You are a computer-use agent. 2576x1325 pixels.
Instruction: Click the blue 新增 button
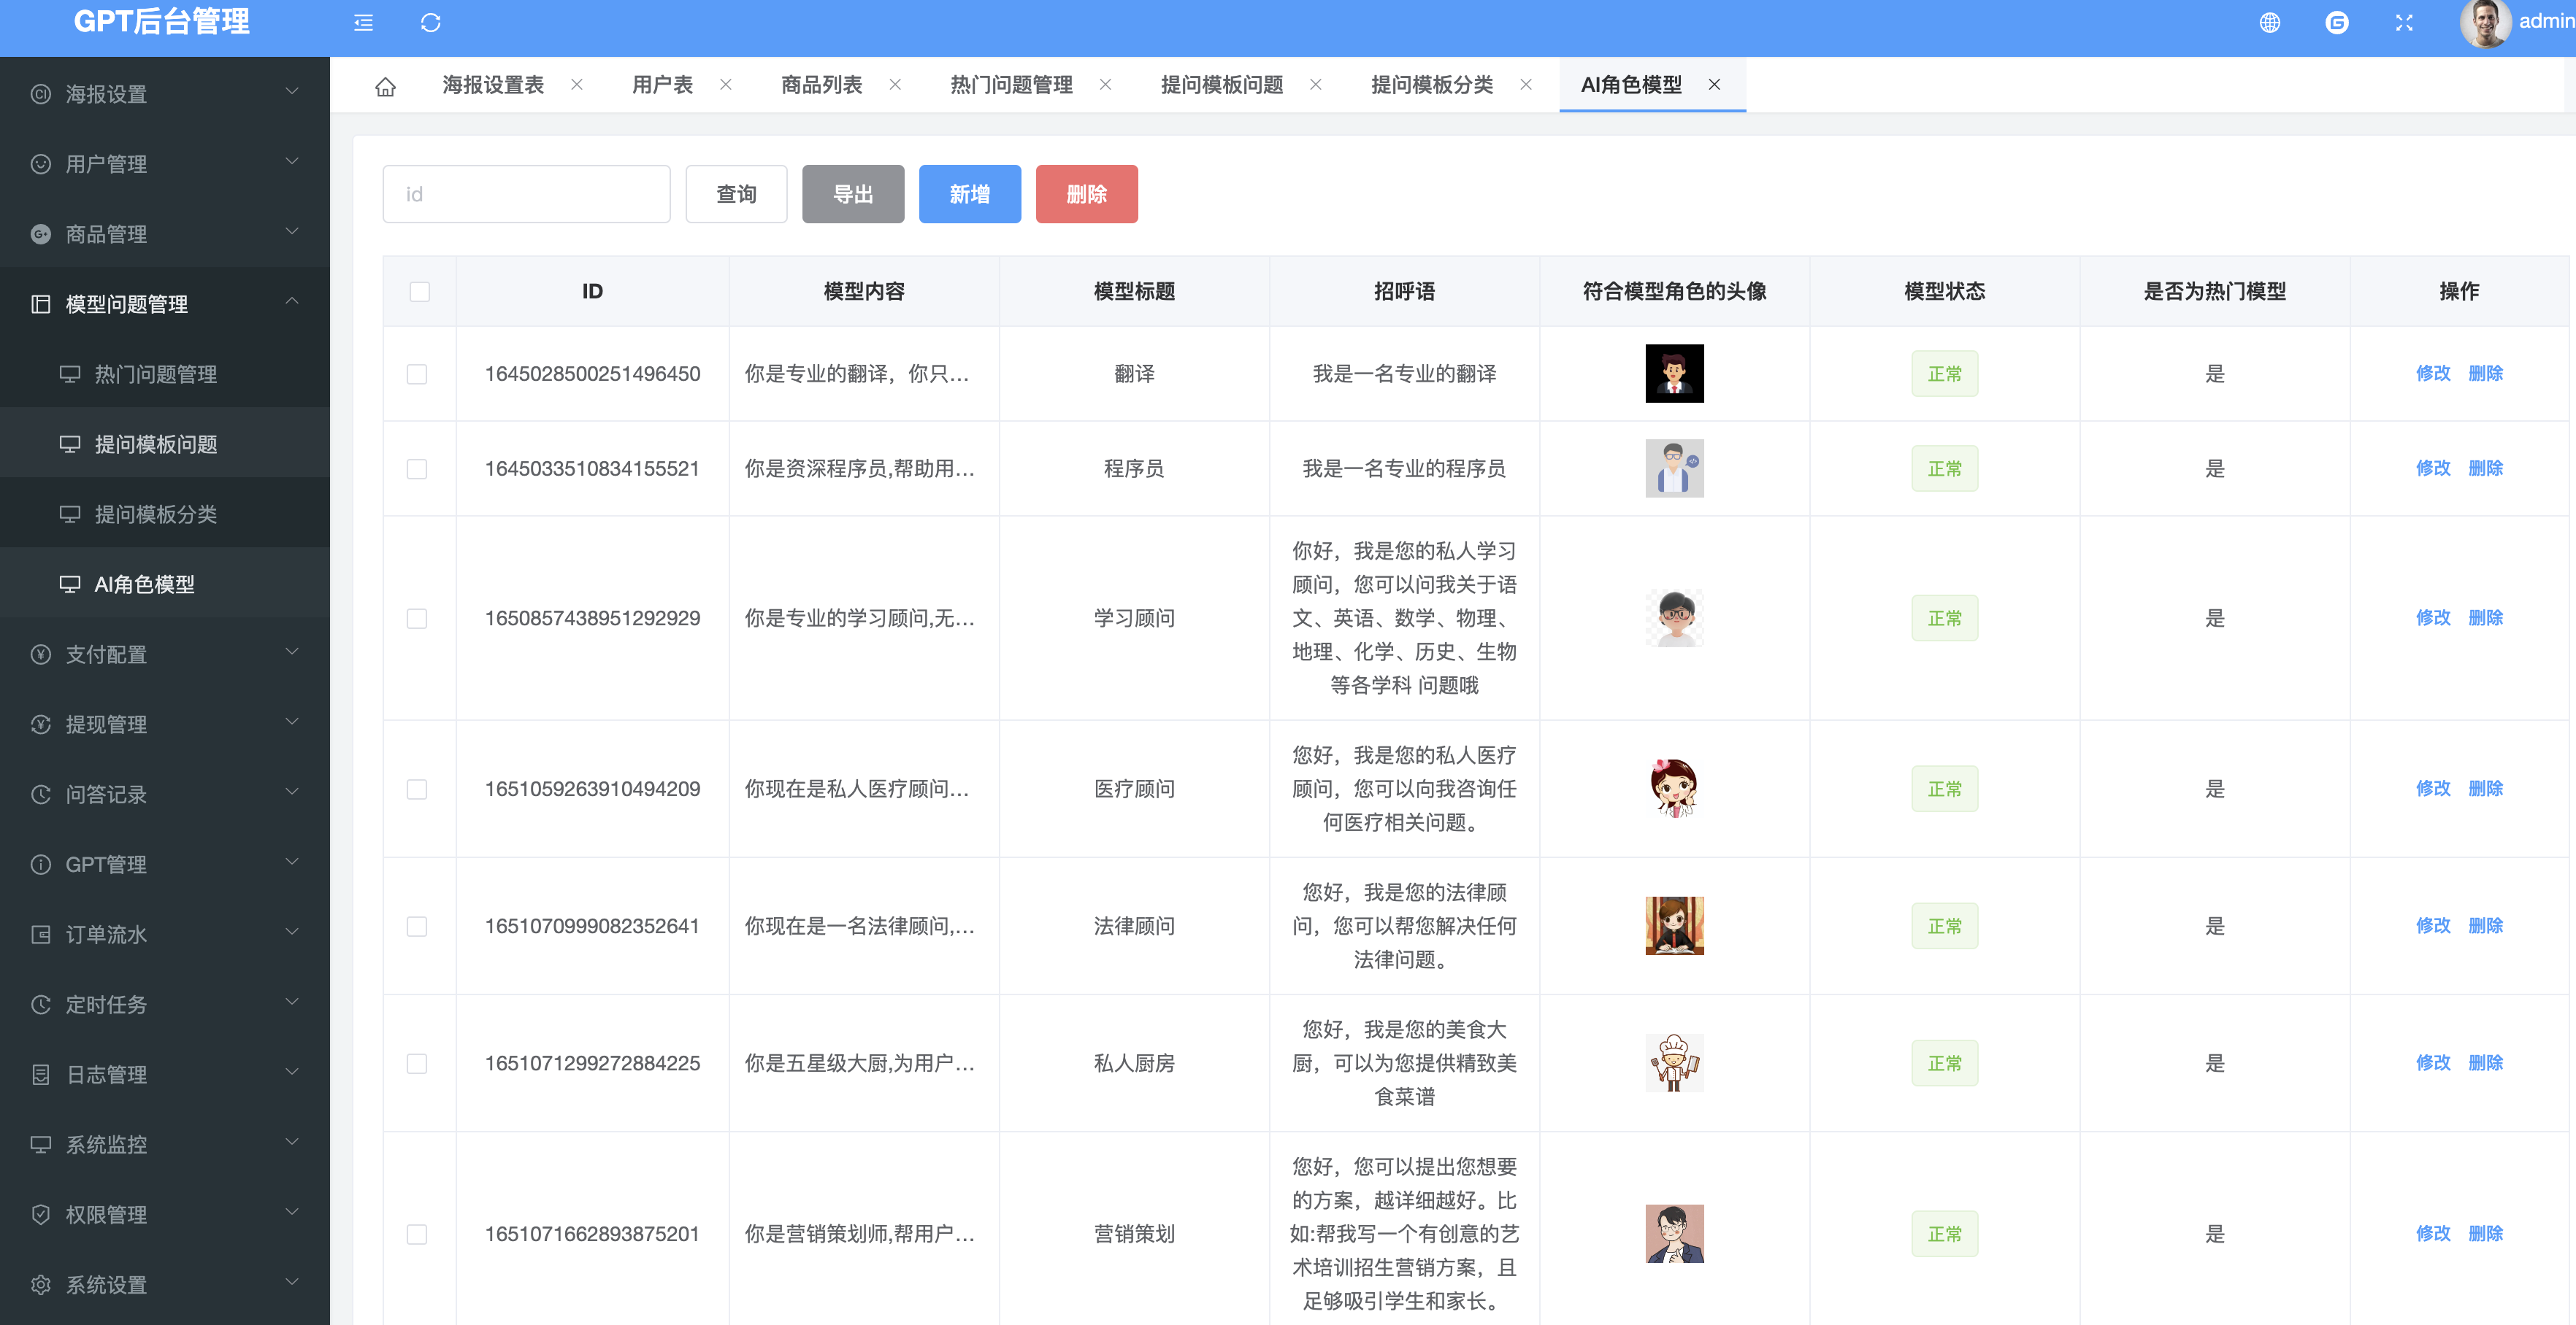pyautogui.click(x=969, y=194)
